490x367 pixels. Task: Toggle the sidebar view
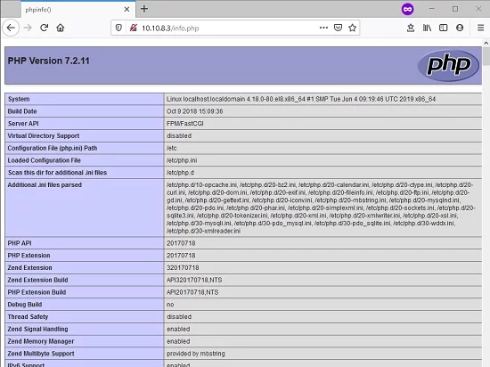coord(443,28)
